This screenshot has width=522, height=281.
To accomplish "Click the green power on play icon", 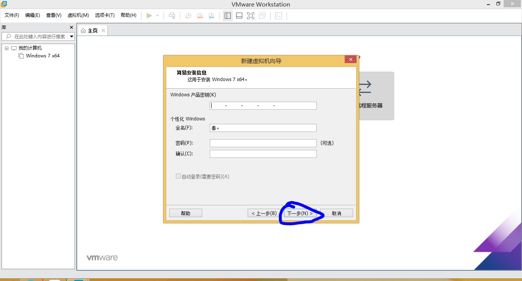I will pos(149,16).
